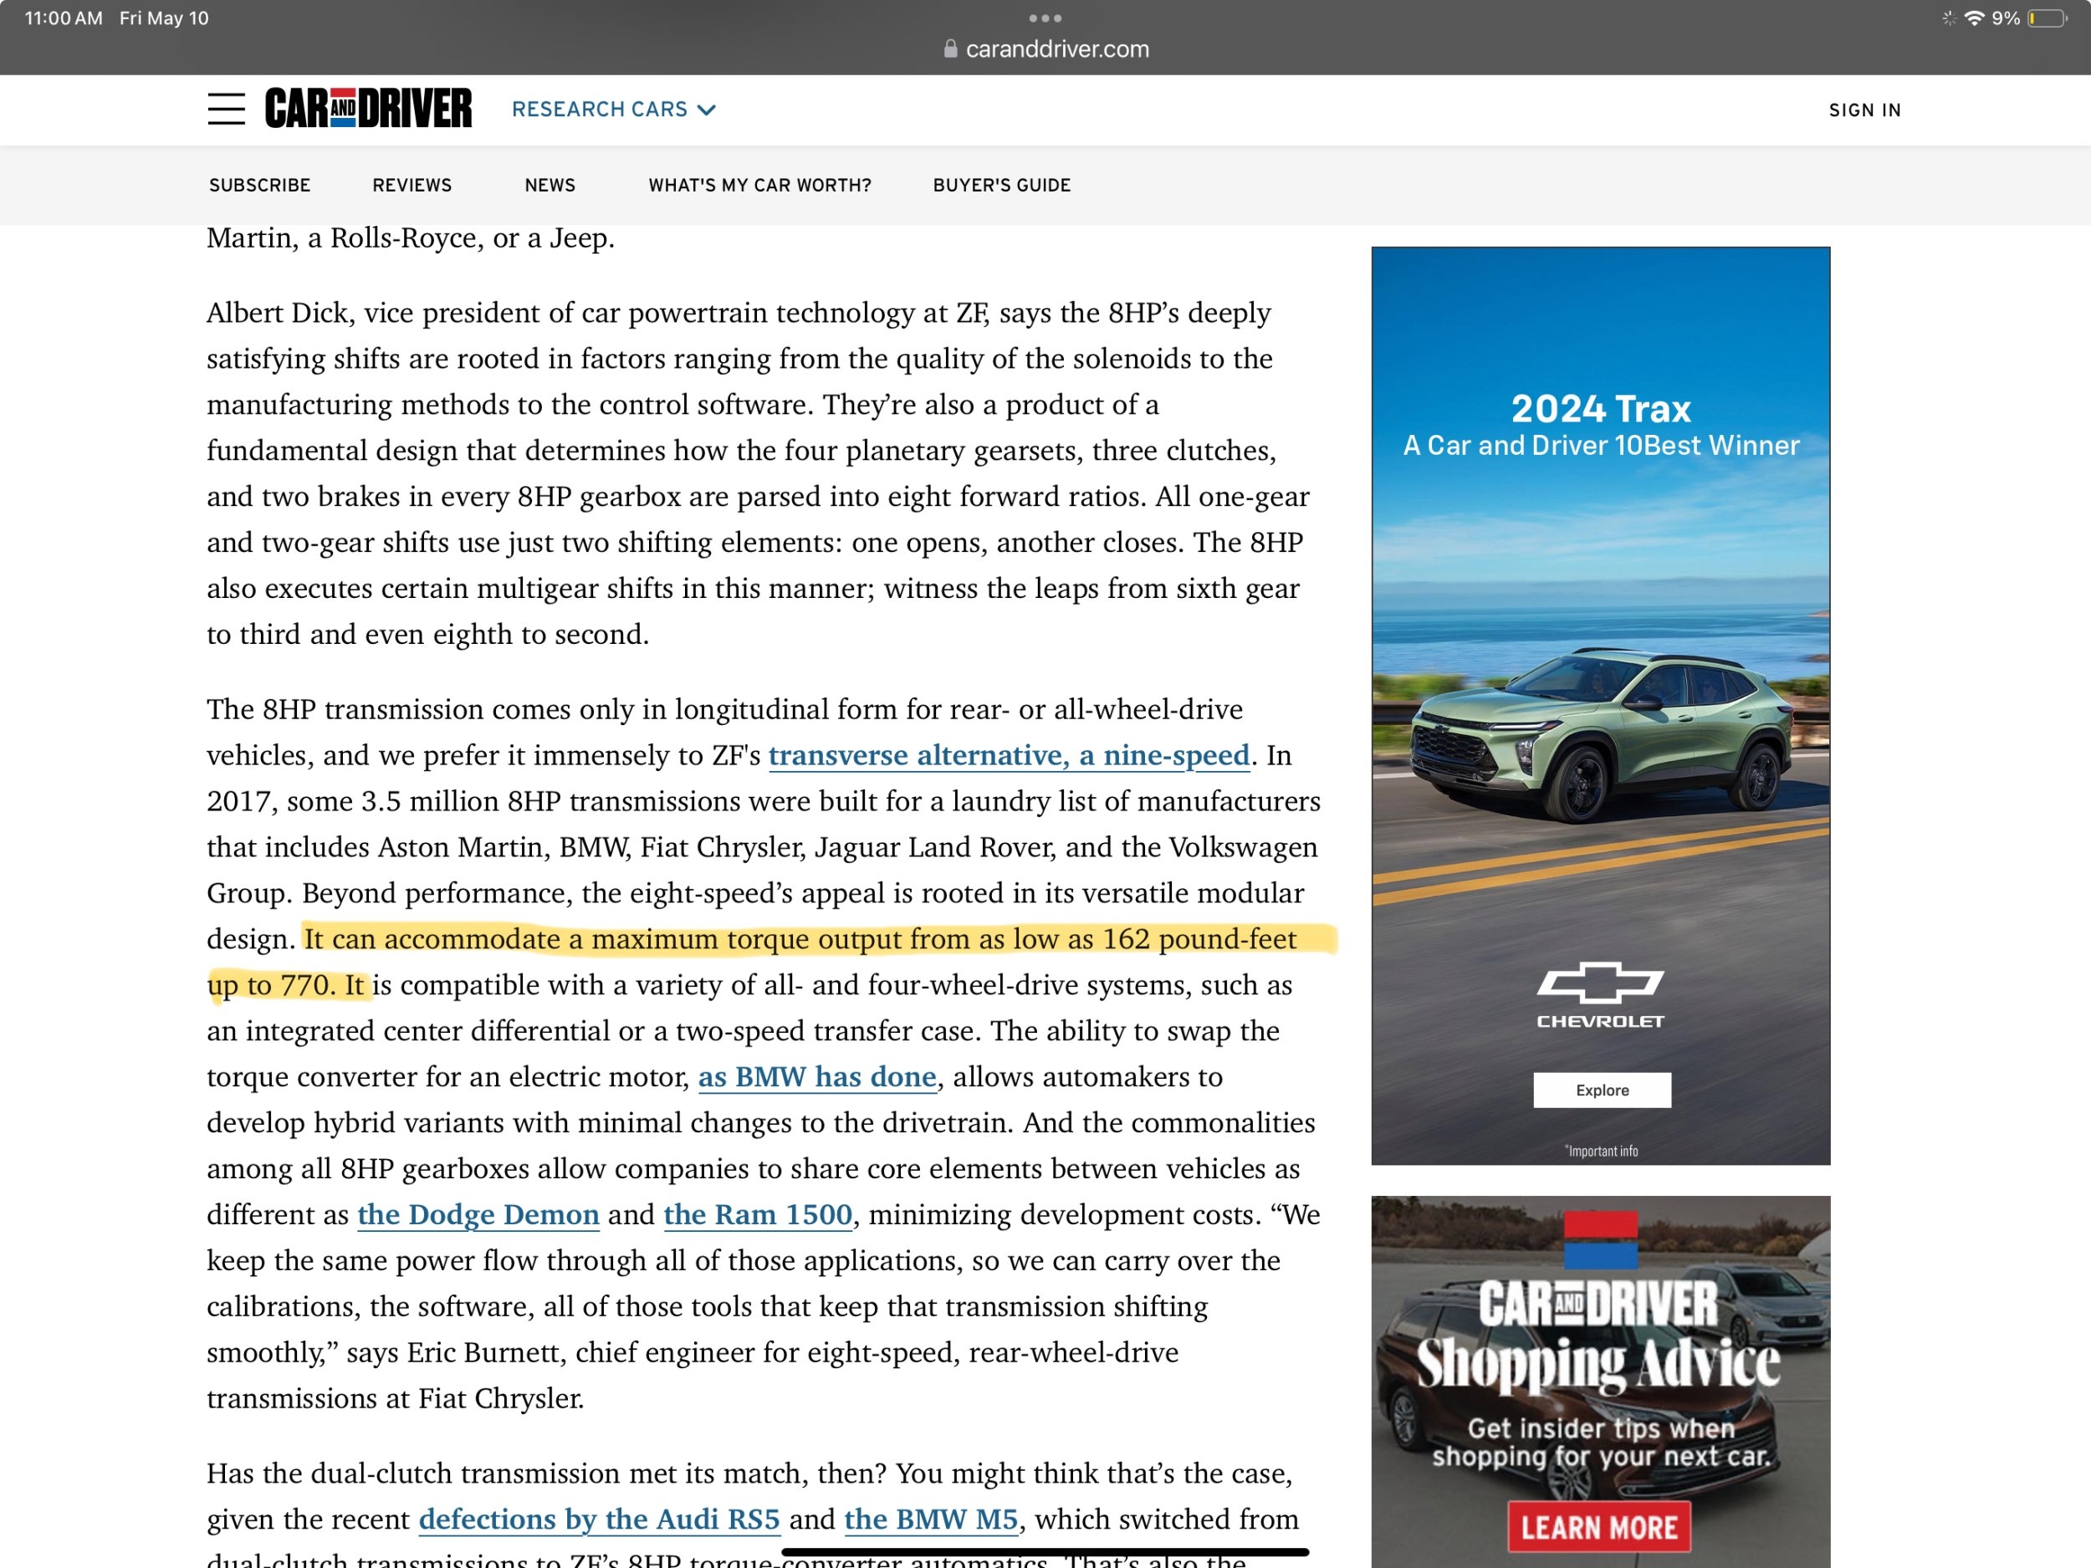Click Explore in the Chevrolet Trax ad

pos(1602,1090)
